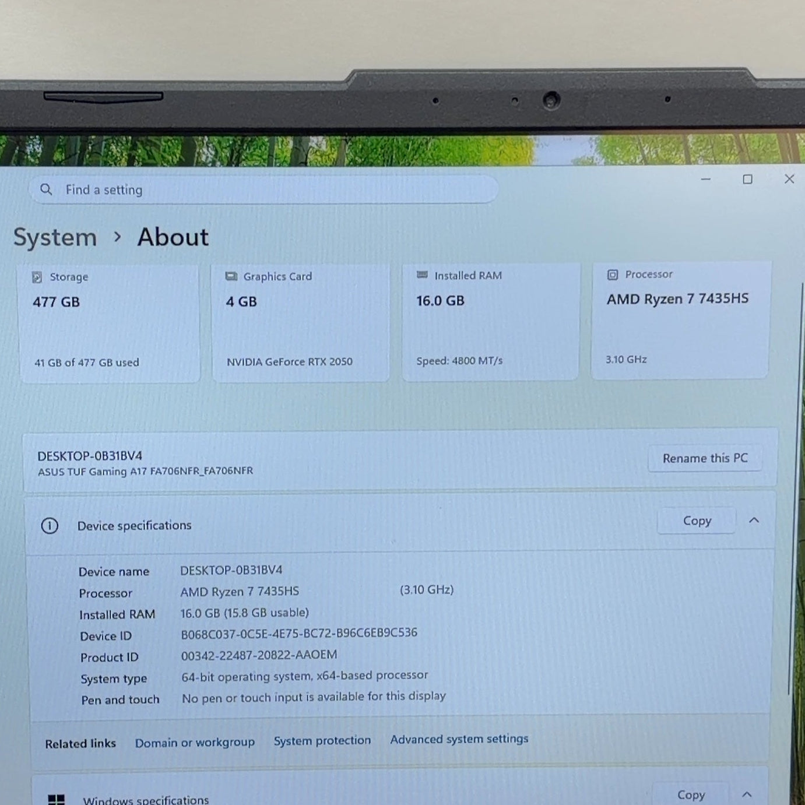The height and width of the screenshot is (805, 805).
Task: Maximize the Settings window
Action: coord(747,179)
